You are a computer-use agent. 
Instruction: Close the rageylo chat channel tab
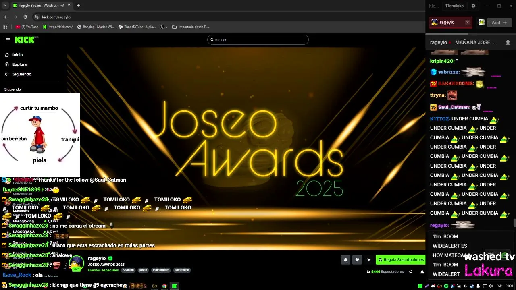(467, 23)
